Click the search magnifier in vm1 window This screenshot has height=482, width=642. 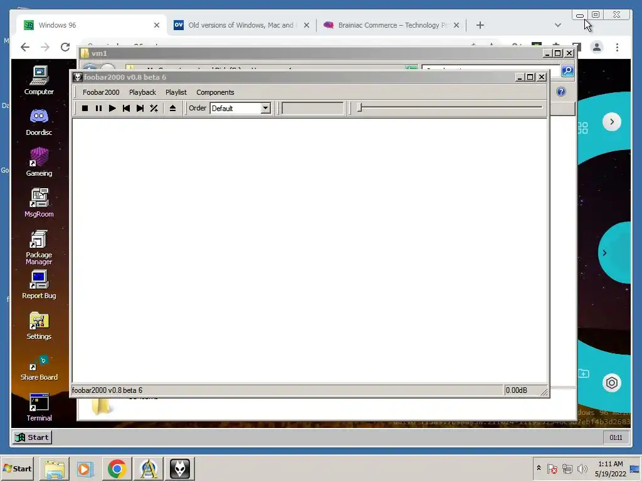point(567,70)
